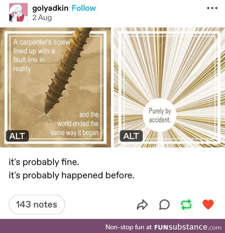
Task: Open the three-dot post options menu
Action: tap(212, 8)
